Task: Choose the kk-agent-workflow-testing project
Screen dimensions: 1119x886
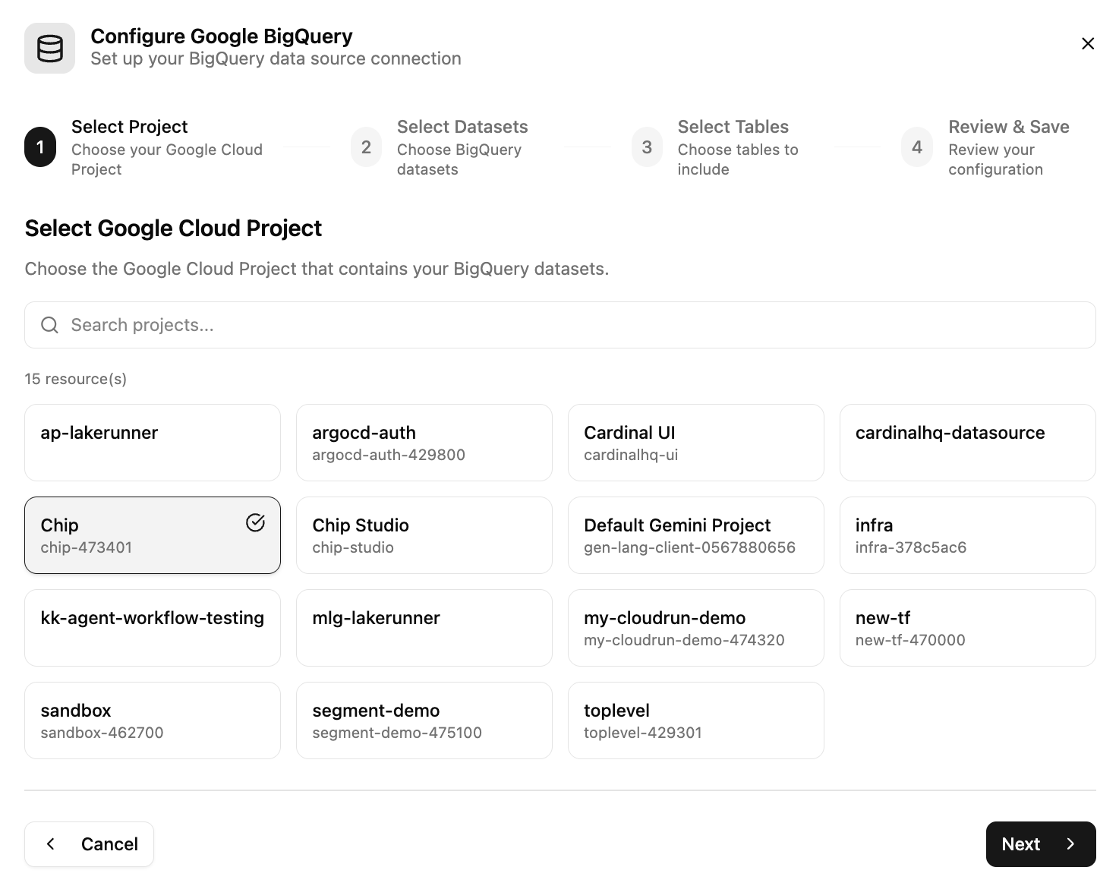Action: (x=153, y=628)
